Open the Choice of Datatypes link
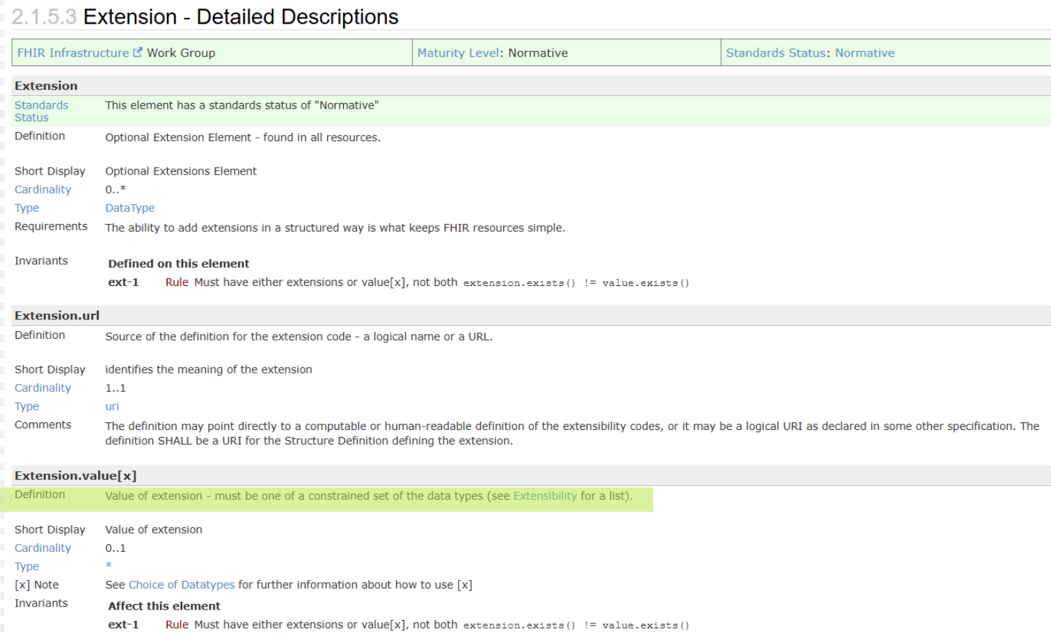The image size is (1051, 638). tap(182, 585)
